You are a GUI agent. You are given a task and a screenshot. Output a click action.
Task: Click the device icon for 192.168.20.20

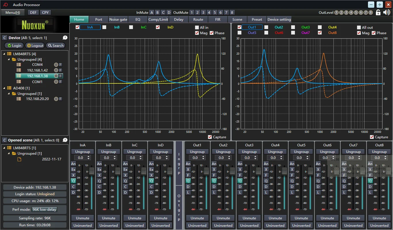pos(19,99)
